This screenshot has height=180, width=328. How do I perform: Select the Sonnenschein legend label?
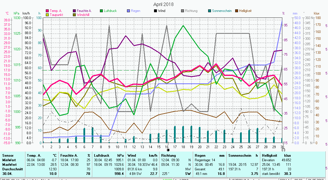point(220,11)
